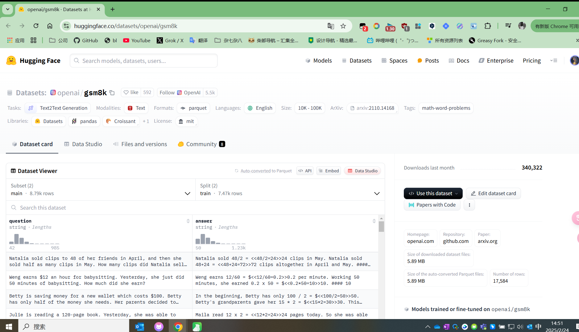Open the arxiv:2110.14168 tag
Viewport: 579px width, 332px height.
(x=372, y=108)
